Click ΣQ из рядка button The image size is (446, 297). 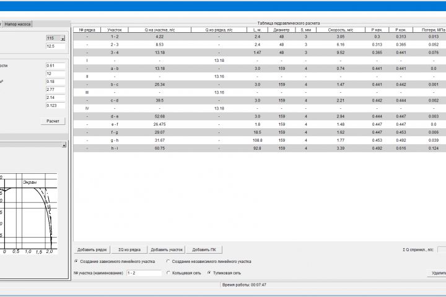point(129,250)
